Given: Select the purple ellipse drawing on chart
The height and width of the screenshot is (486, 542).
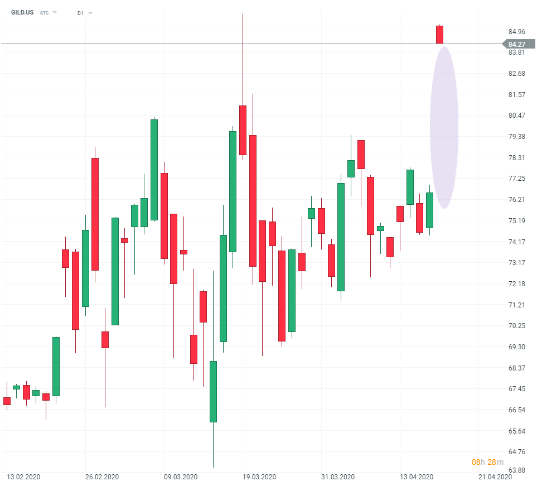Looking at the screenshot, I should click(444, 127).
